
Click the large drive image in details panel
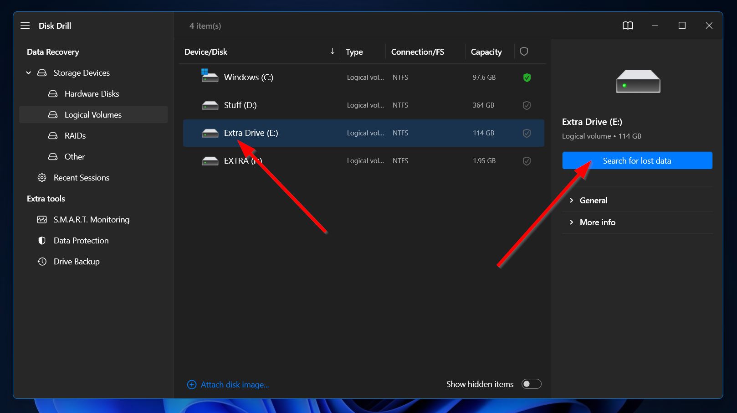pos(638,81)
